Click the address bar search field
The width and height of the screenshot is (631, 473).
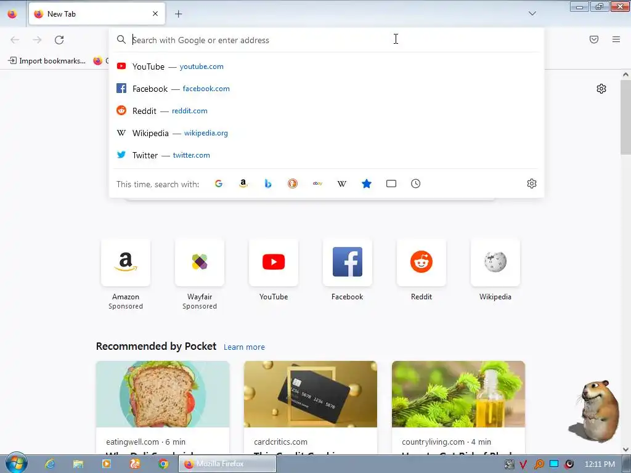[326, 40]
